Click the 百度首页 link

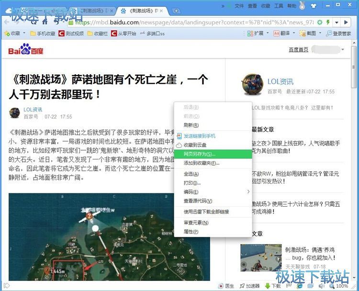click(298, 50)
